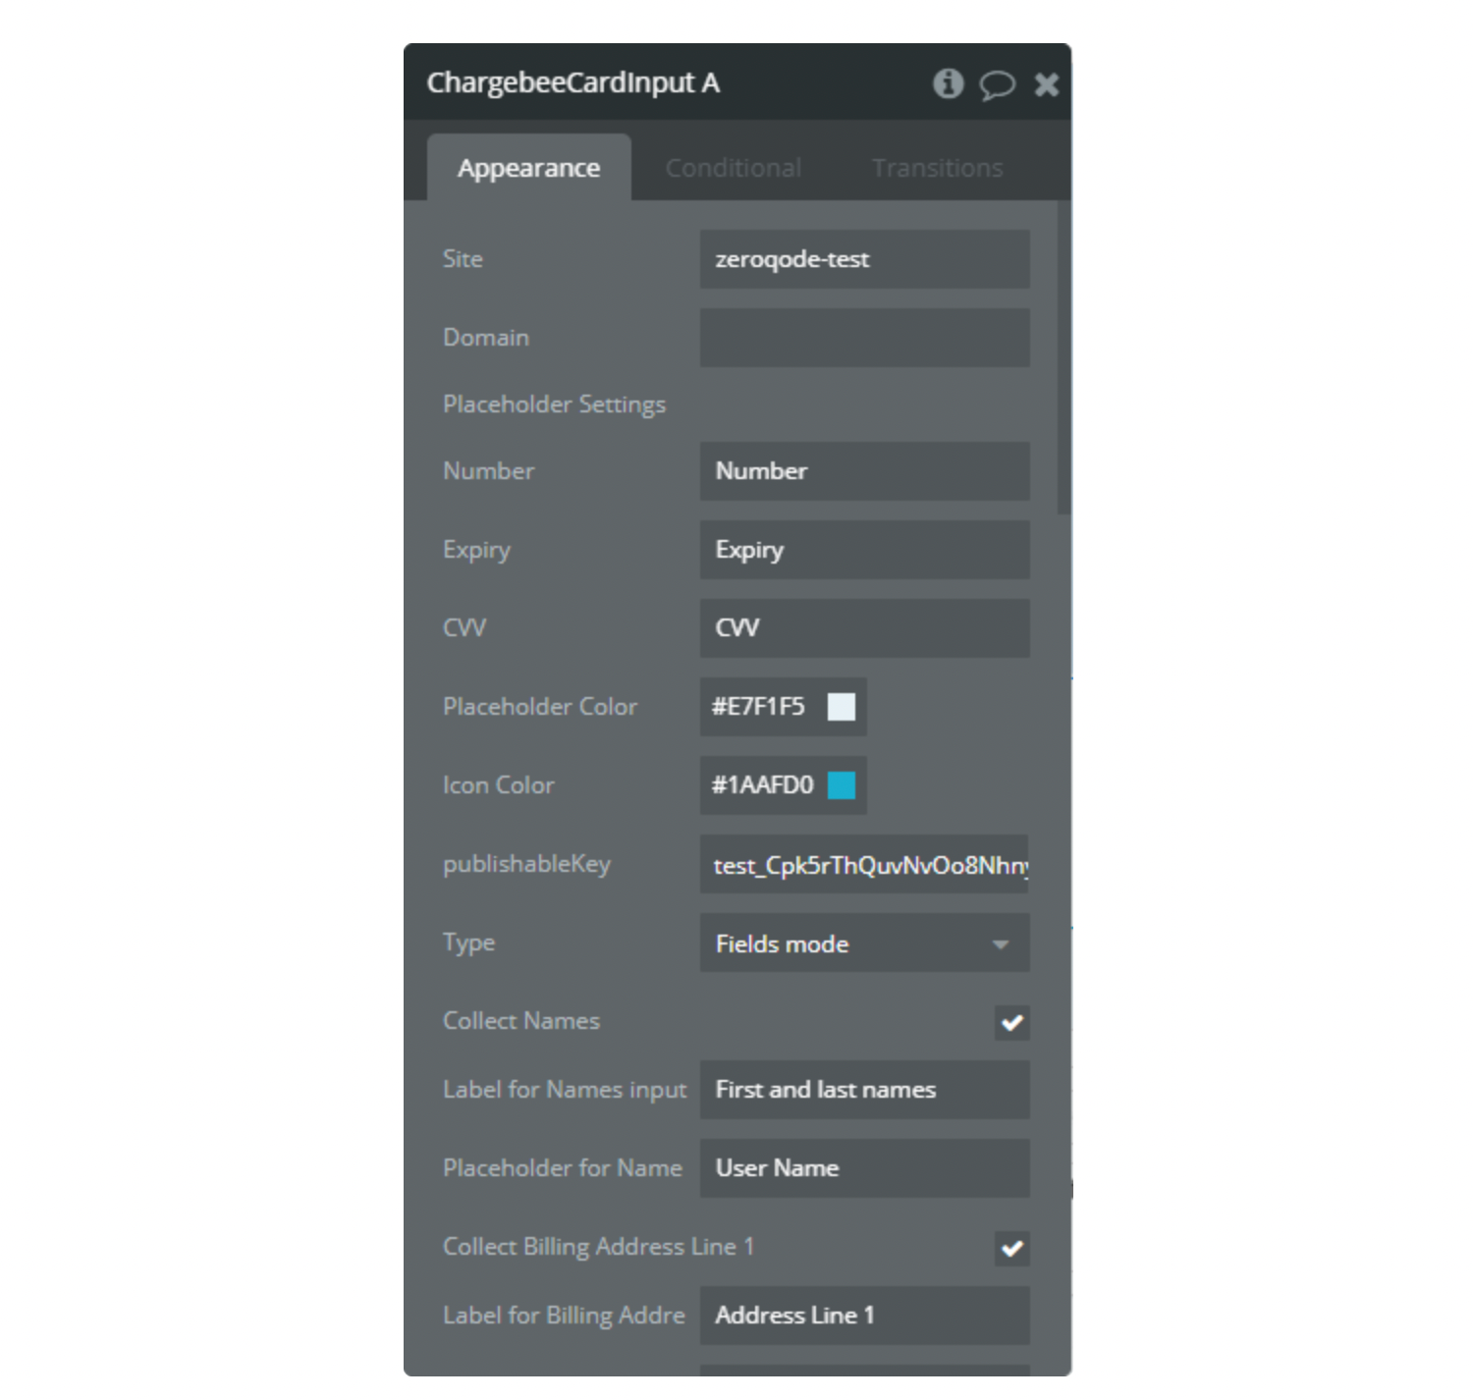Click the white Placeholder Color swatch
The image size is (1473, 1400).
coord(843,707)
